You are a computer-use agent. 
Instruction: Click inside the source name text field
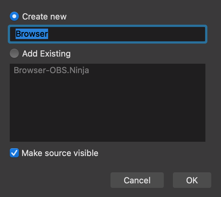(x=108, y=34)
